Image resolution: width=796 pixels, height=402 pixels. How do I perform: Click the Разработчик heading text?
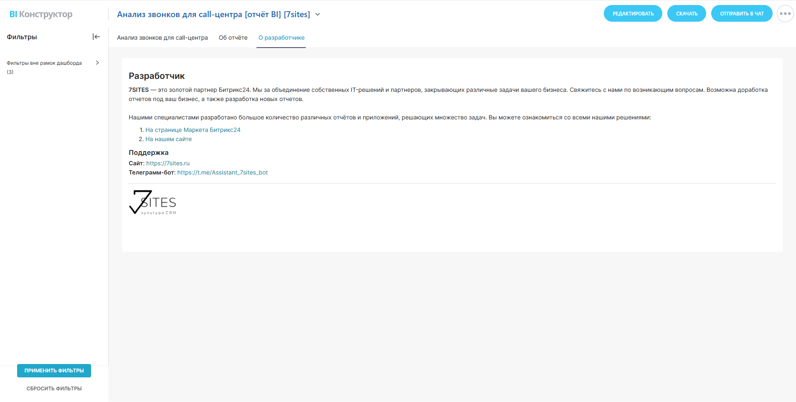[157, 76]
